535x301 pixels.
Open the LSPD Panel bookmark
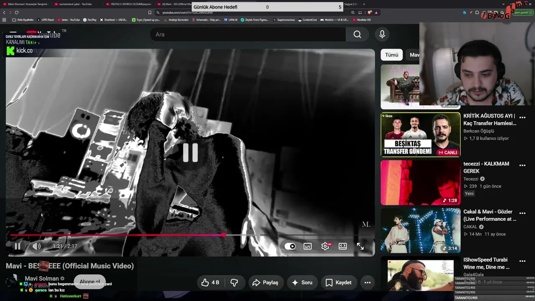(x=46, y=20)
